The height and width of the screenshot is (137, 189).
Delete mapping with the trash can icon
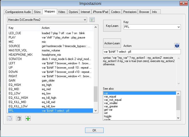click(x=19, y=118)
